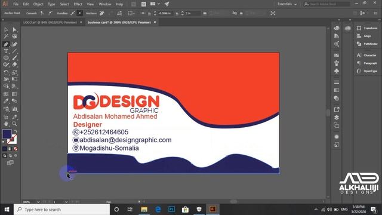Screen dimensions: 382x215
Task: Open the Essentials workspace dropdown
Action: [287, 4]
